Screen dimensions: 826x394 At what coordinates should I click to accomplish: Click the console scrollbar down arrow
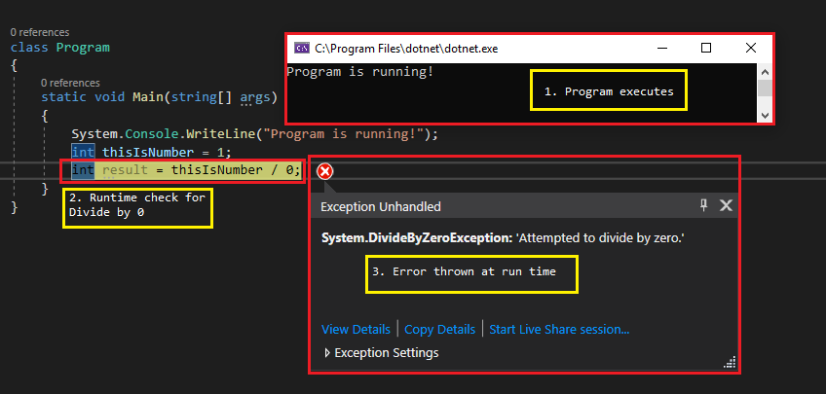[765, 115]
